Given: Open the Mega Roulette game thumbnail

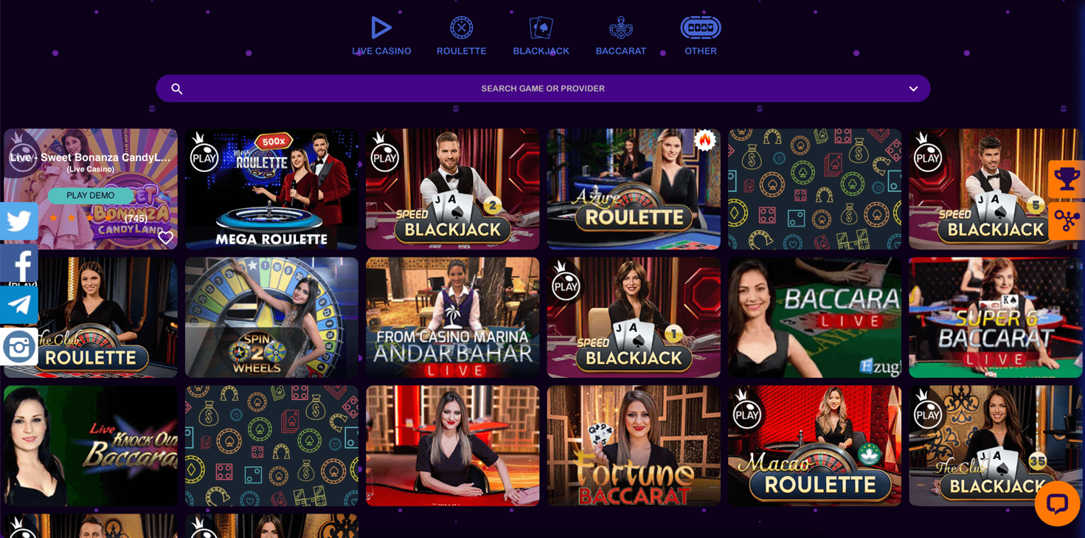Looking at the screenshot, I should [271, 189].
